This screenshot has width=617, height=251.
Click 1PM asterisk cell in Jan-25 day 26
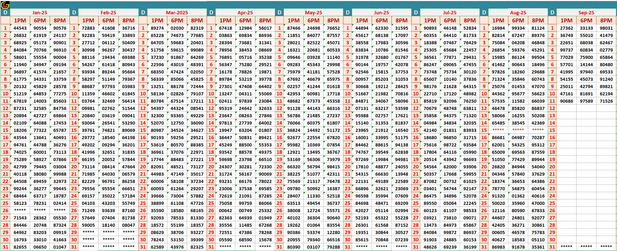[x=20, y=210]
